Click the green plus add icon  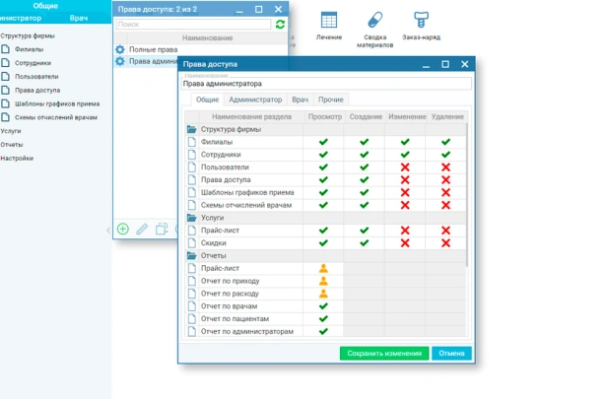123,229
